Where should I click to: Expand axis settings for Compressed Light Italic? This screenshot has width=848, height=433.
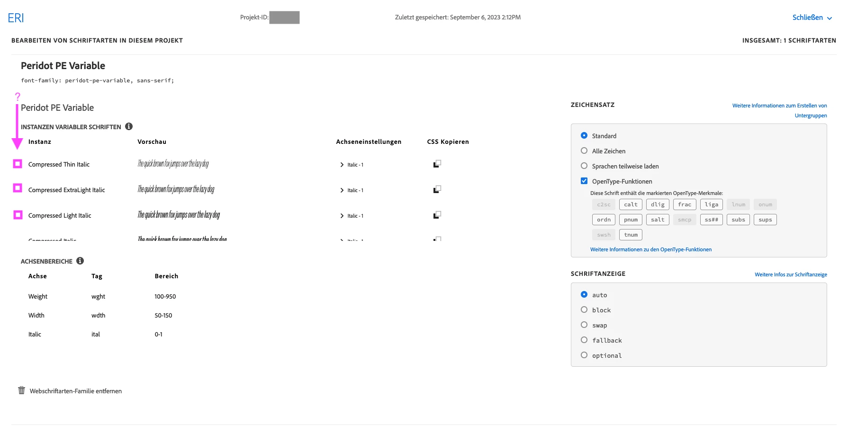tap(342, 216)
